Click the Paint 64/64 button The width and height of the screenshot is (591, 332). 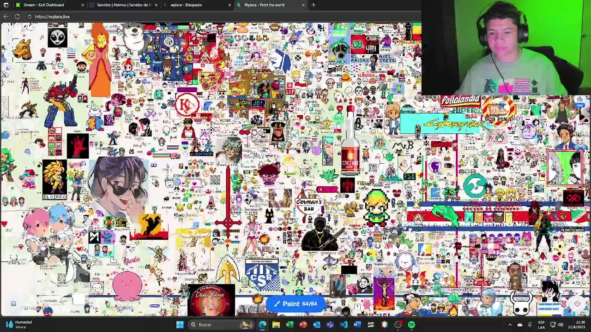click(295, 304)
